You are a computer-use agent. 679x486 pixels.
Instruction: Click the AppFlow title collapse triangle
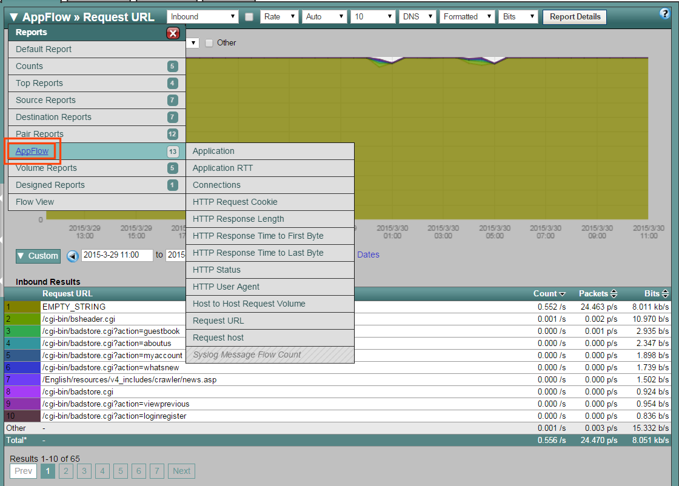coord(14,17)
